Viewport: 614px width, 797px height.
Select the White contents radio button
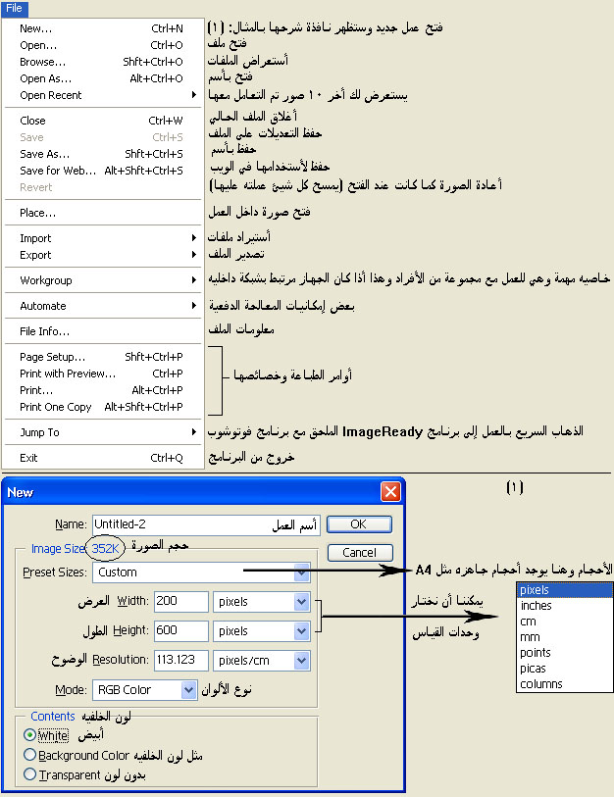coord(30,735)
